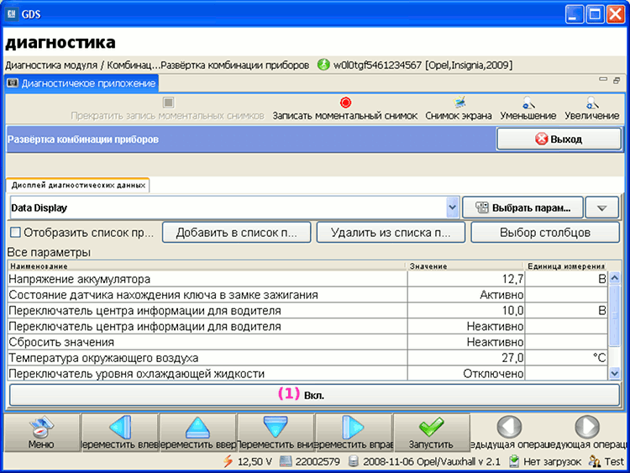Click the Все параметры label

point(49,252)
